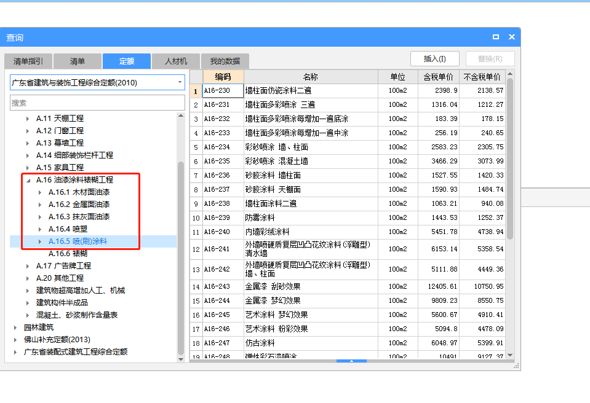The height and width of the screenshot is (403, 590).
Task: Expand the A.20 其他工程 node
Action: pyautogui.click(x=28, y=278)
